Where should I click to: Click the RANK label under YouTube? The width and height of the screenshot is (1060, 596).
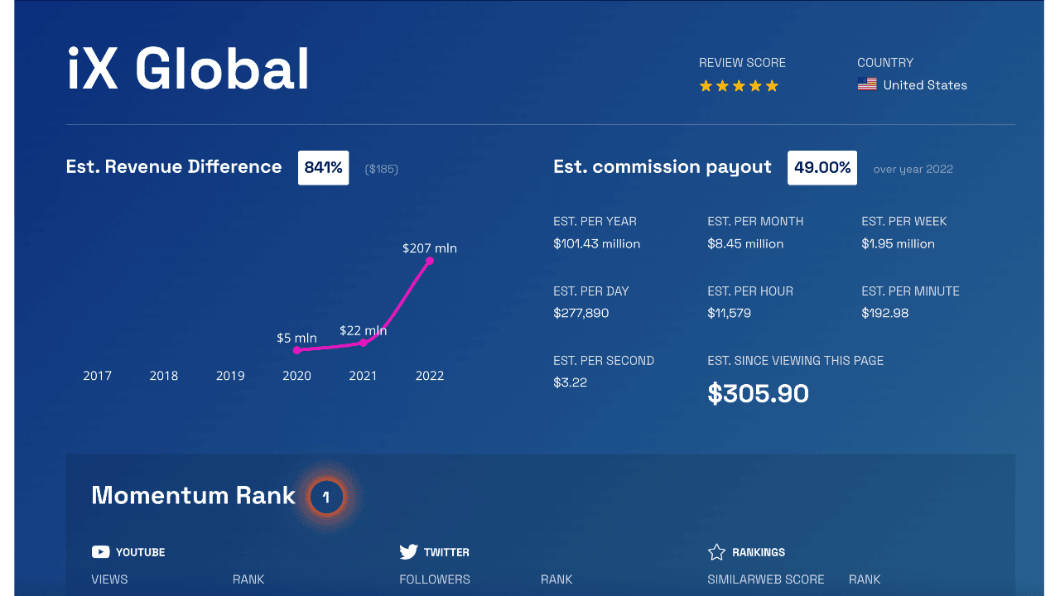[248, 579]
